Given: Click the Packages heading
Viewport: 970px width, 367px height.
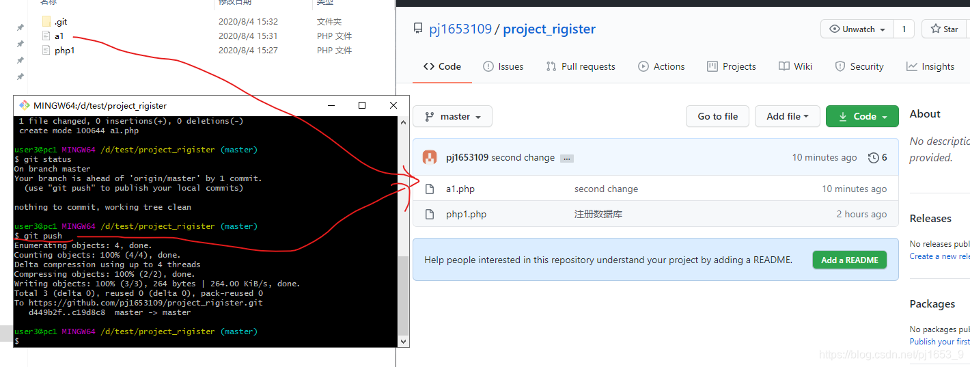Looking at the screenshot, I should (932, 304).
